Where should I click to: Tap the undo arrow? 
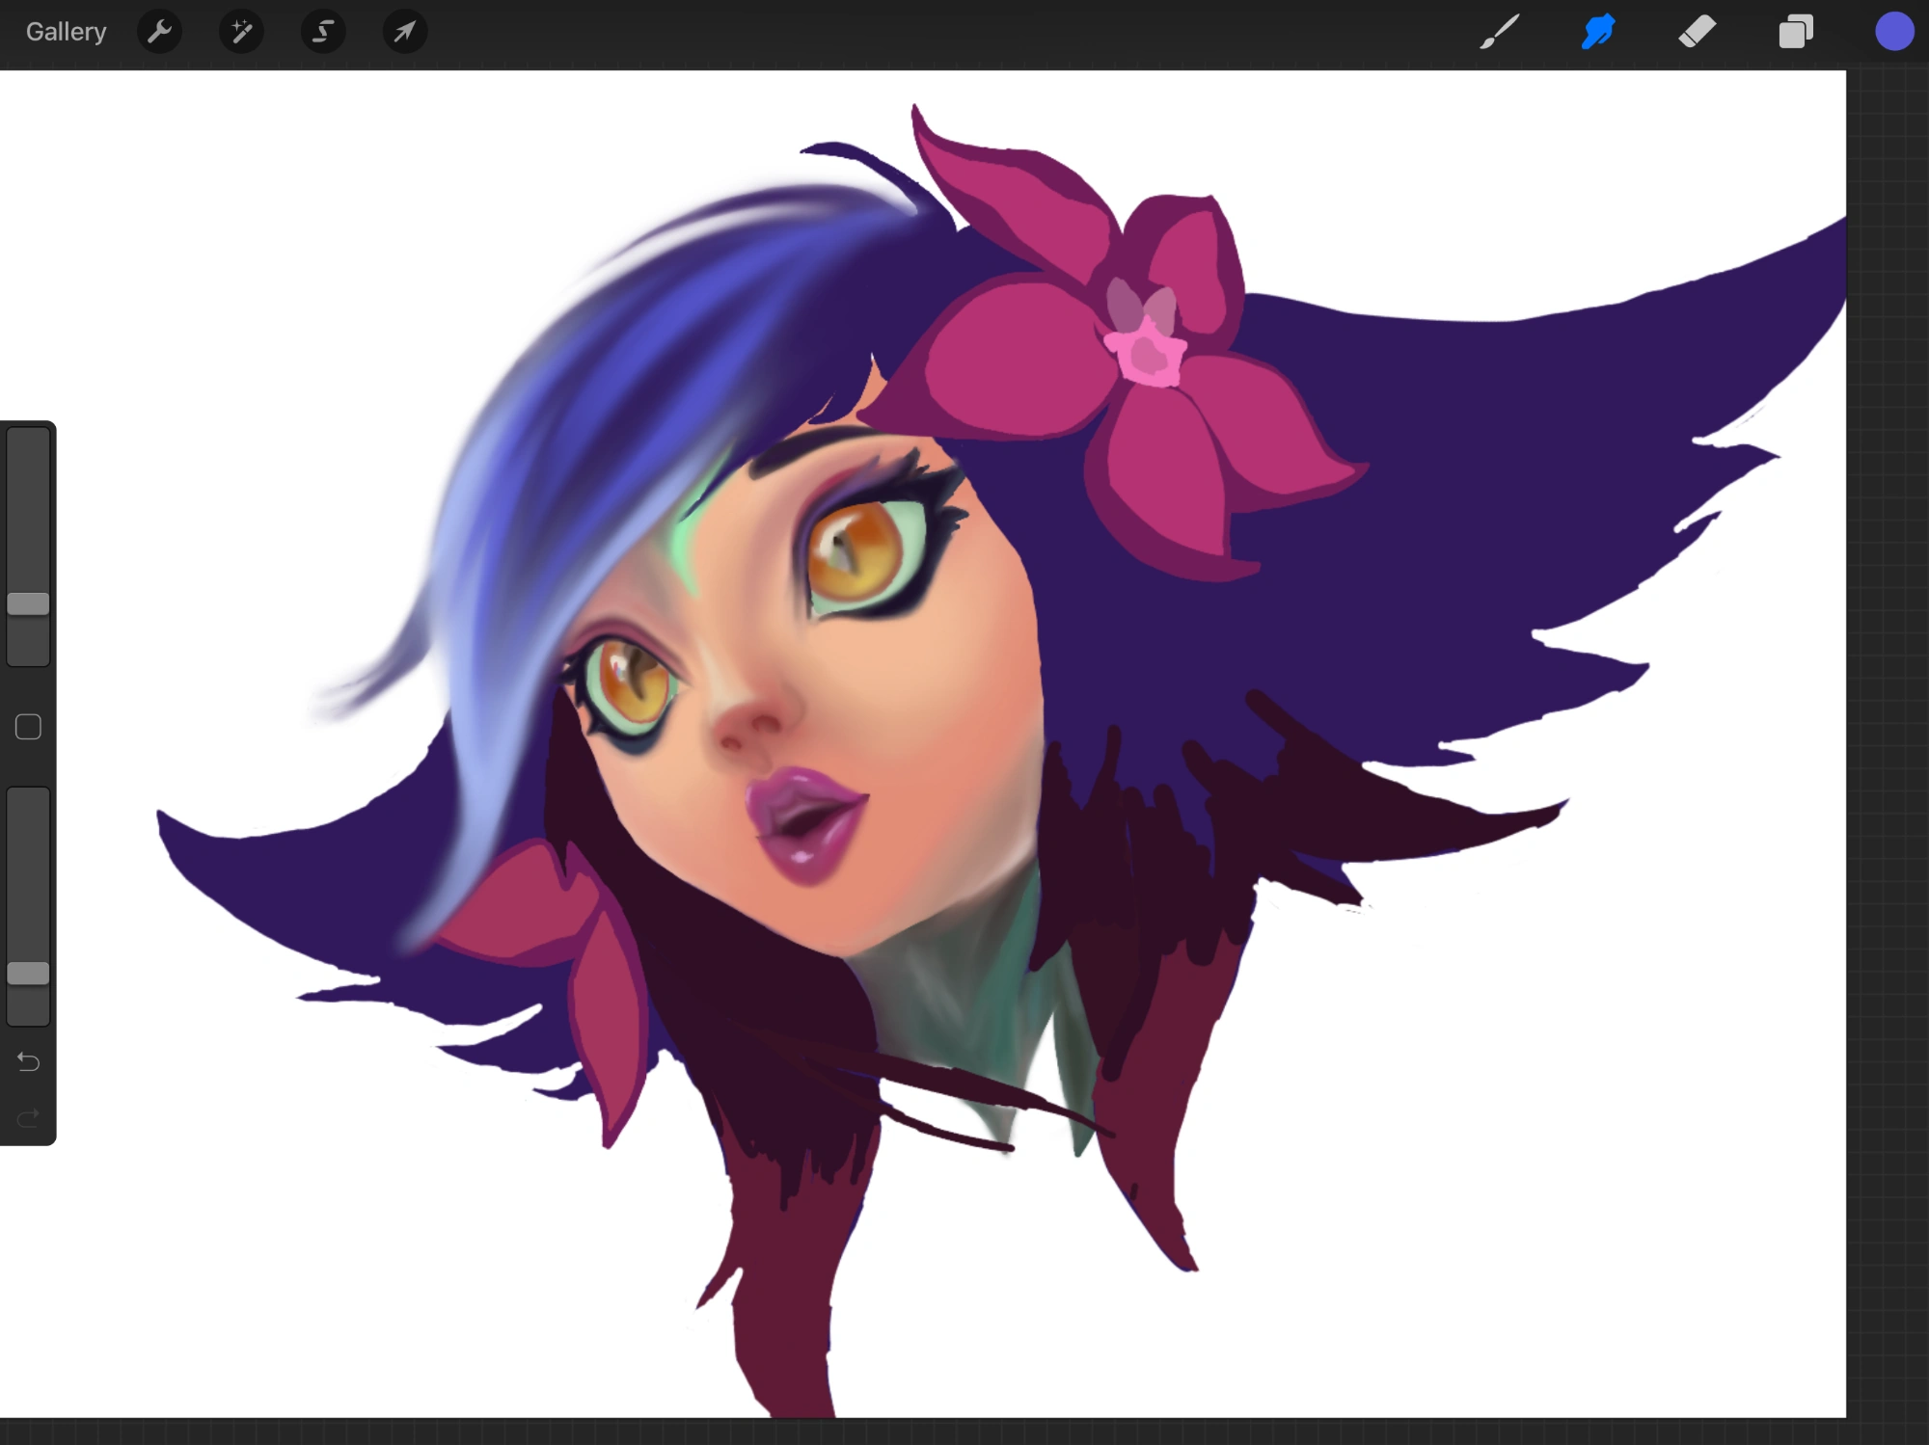(x=28, y=1060)
